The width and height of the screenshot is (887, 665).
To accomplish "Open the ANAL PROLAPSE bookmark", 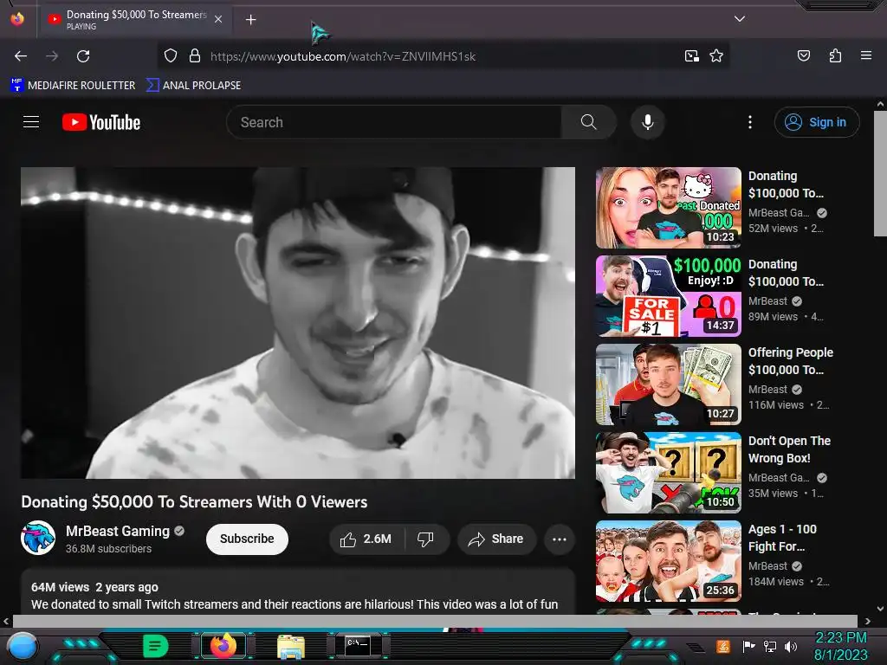I will click(x=193, y=86).
